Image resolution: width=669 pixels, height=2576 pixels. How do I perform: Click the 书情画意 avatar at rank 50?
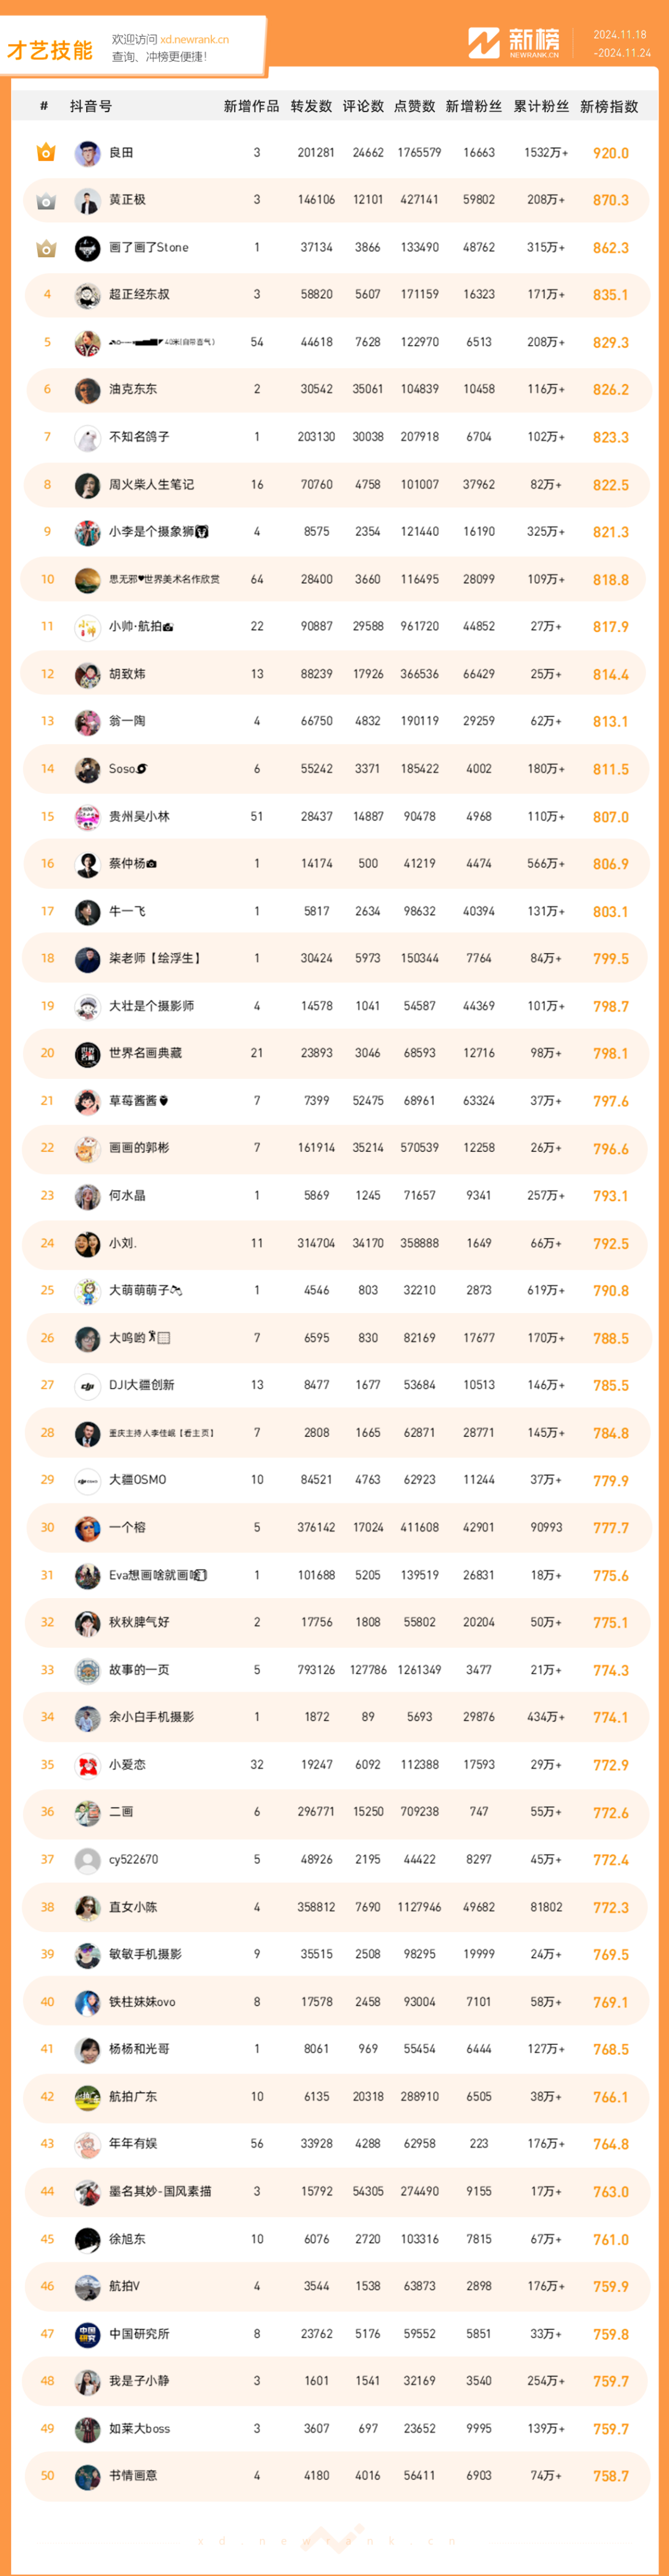coord(88,2477)
